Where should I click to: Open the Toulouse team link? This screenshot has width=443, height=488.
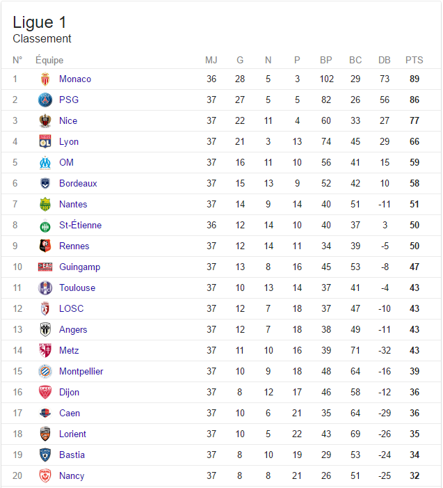click(x=77, y=288)
